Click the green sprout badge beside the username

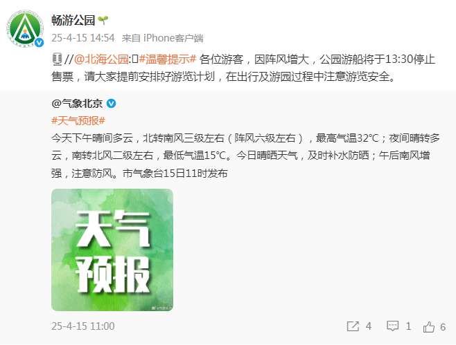tap(103, 20)
